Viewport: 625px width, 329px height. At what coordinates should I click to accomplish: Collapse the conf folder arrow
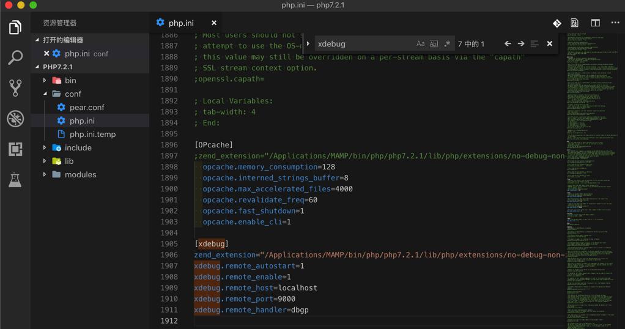coord(45,94)
